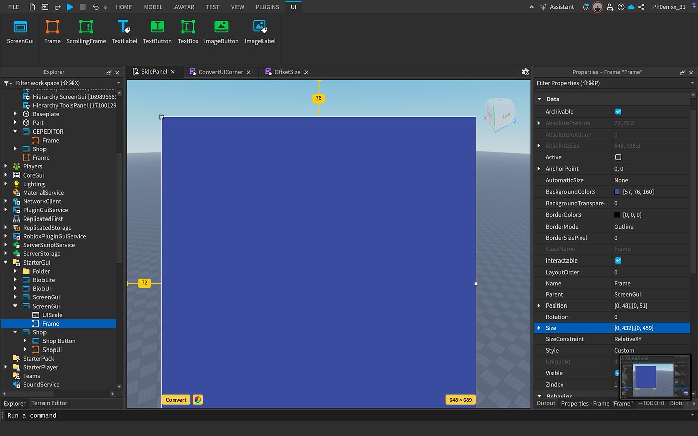The height and width of the screenshot is (436, 698).
Task: Switch to the Terrain Editor panel tab
Action: pos(49,403)
